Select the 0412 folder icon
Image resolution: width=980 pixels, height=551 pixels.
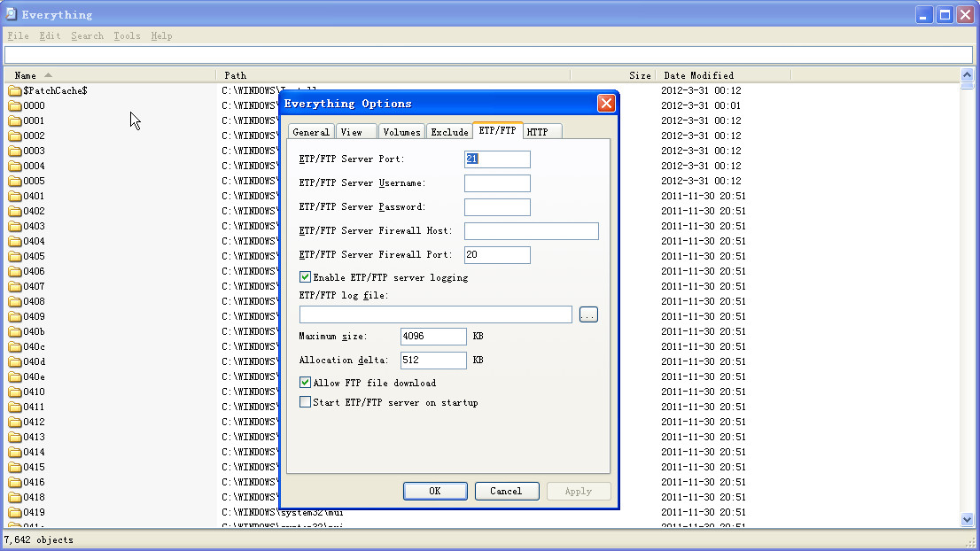pyautogui.click(x=15, y=423)
